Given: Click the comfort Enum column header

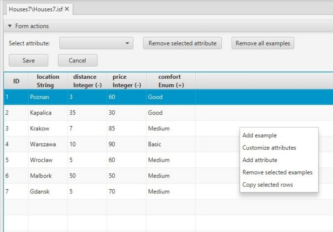Looking at the screenshot, I should click(x=171, y=81).
